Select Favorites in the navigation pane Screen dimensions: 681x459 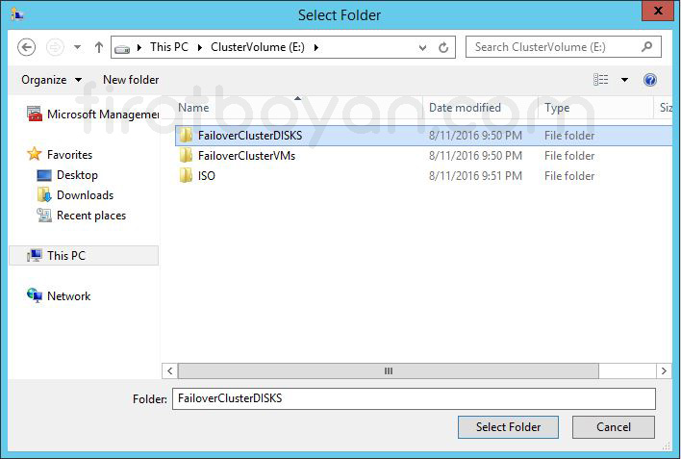pos(69,155)
